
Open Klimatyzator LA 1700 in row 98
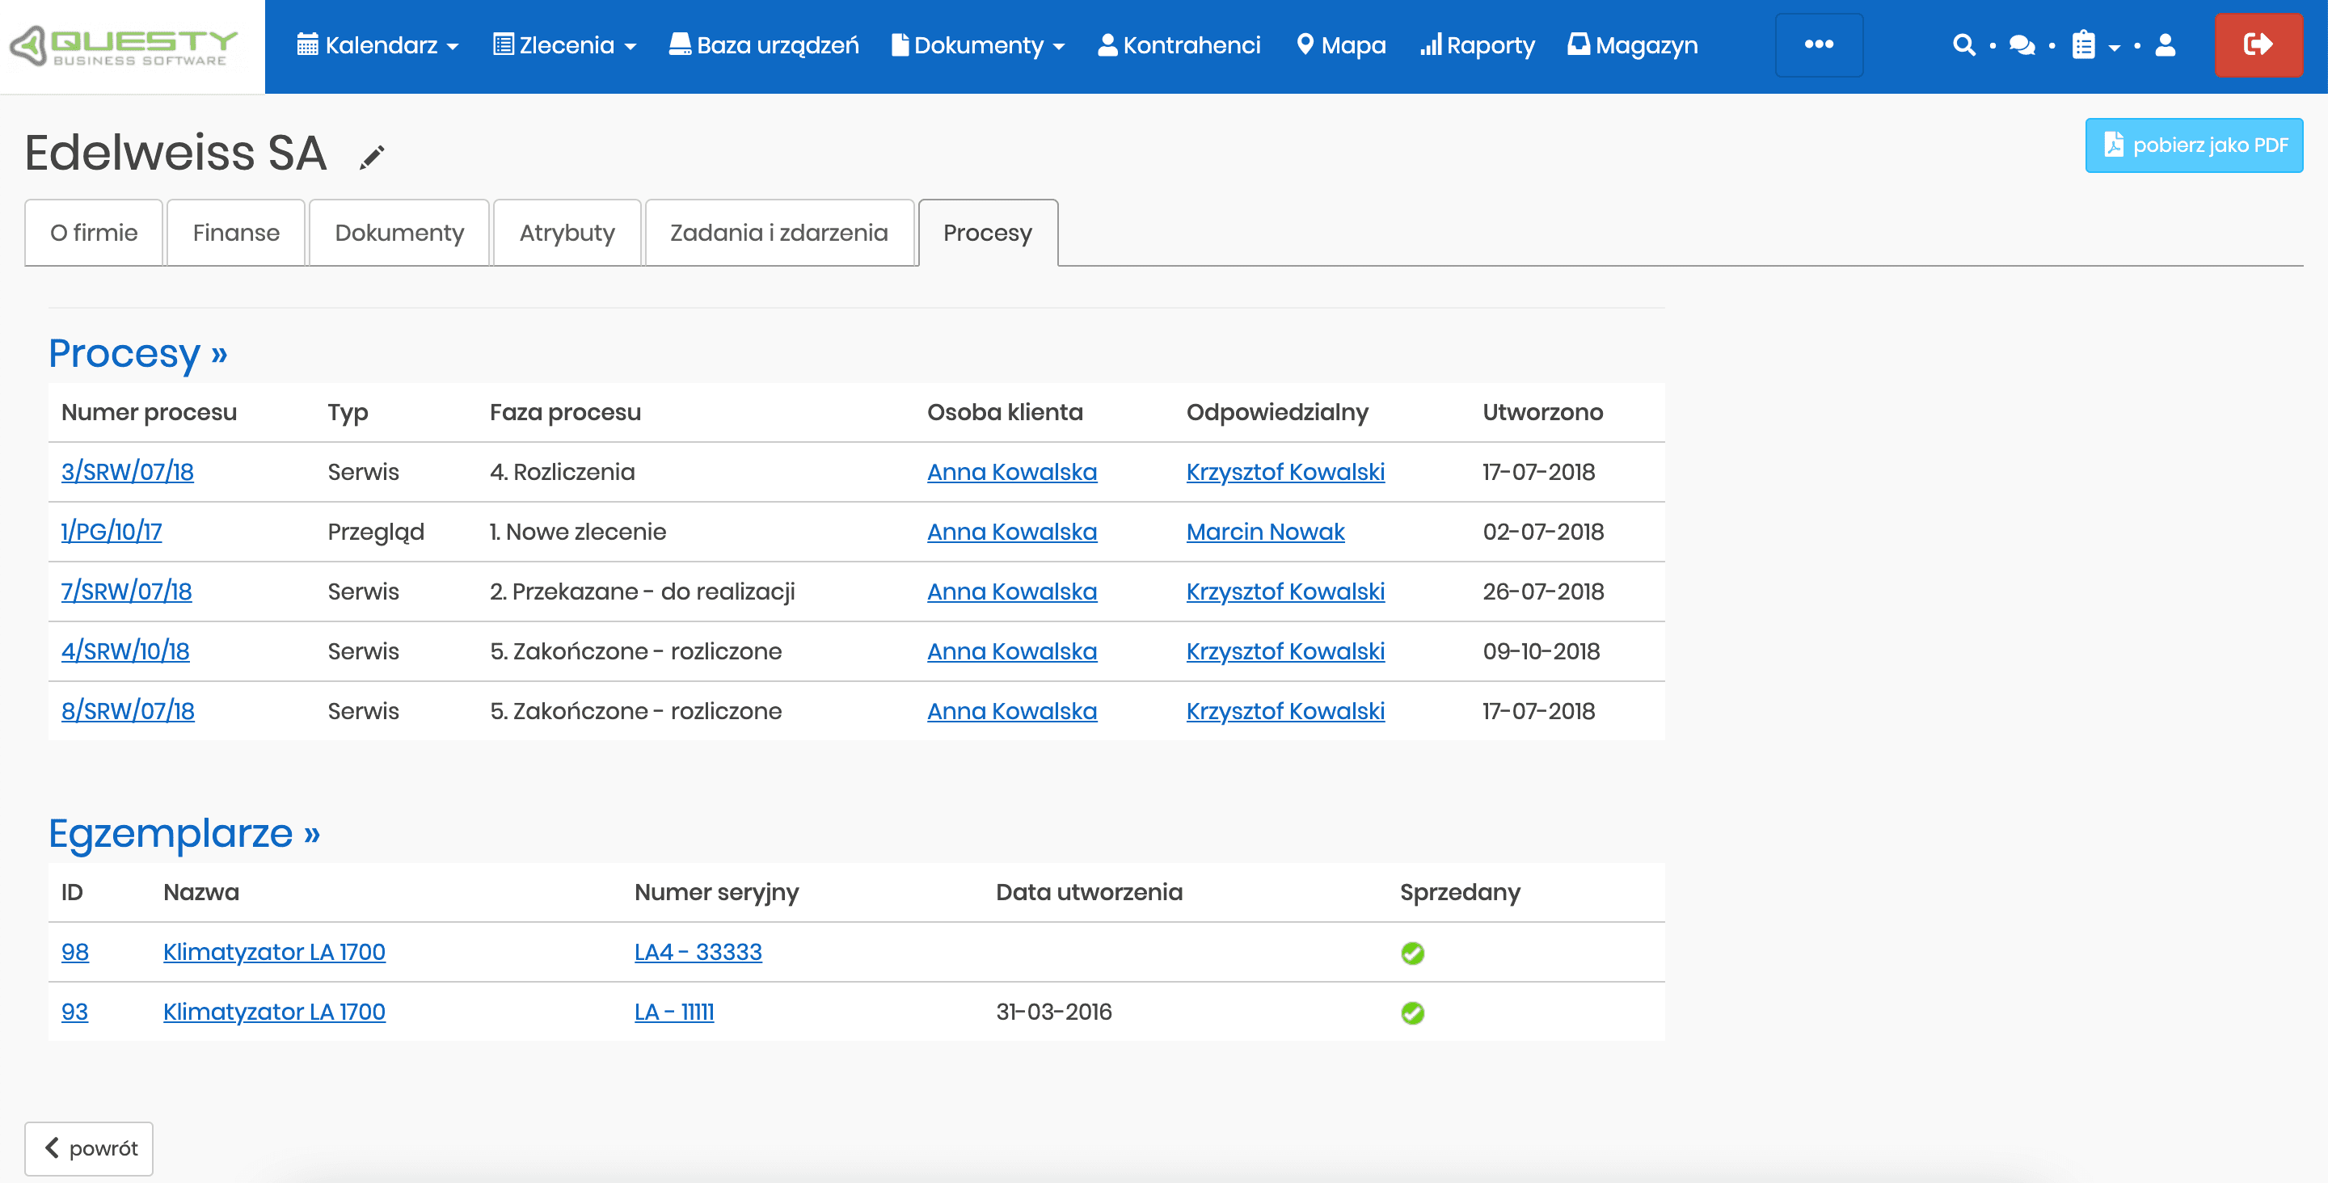pyautogui.click(x=274, y=951)
